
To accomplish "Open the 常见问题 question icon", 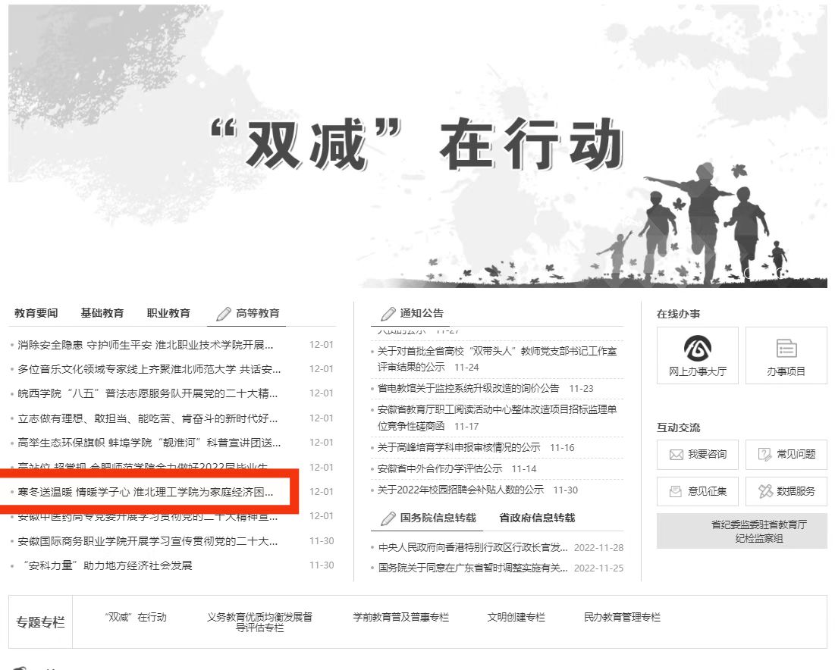I will pyautogui.click(x=764, y=455).
